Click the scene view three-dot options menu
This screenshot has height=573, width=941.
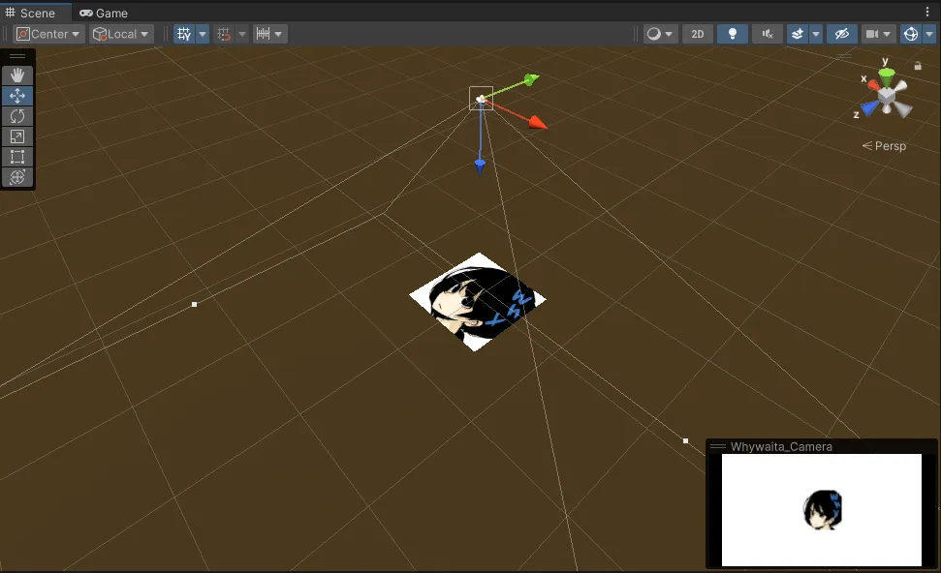tap(927, 13)
